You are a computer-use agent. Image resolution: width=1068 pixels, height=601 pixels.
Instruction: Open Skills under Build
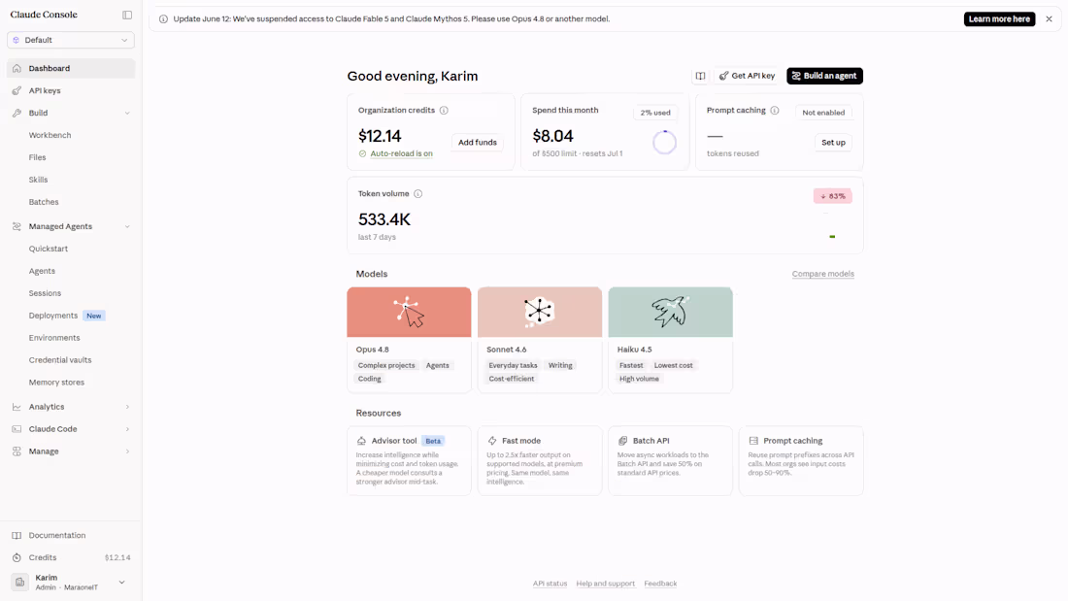click(38, 180)
